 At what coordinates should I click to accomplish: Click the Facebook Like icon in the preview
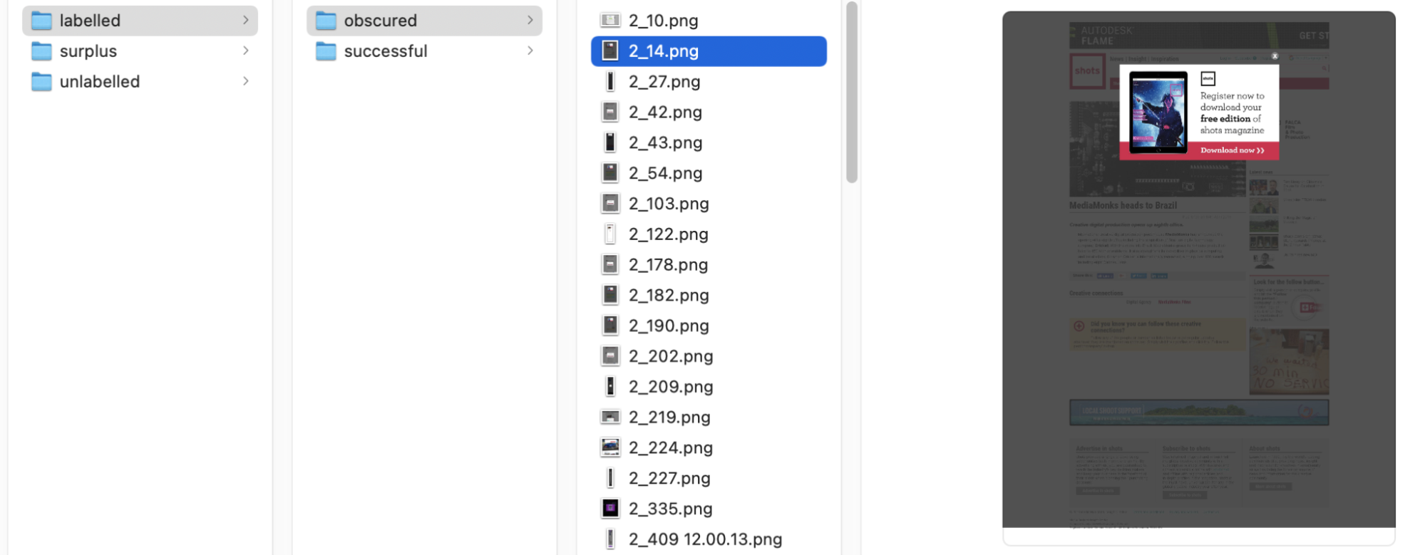pos(1106,276)
